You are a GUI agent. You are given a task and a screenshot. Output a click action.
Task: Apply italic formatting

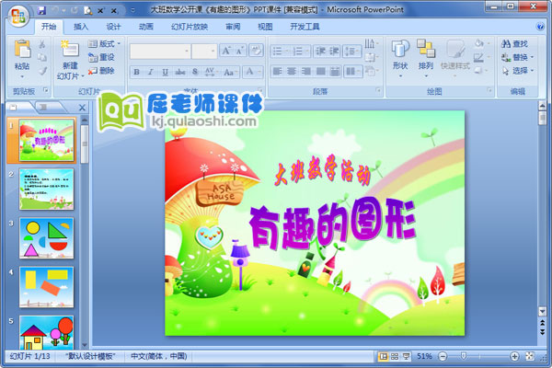click(x=151, y=72)
